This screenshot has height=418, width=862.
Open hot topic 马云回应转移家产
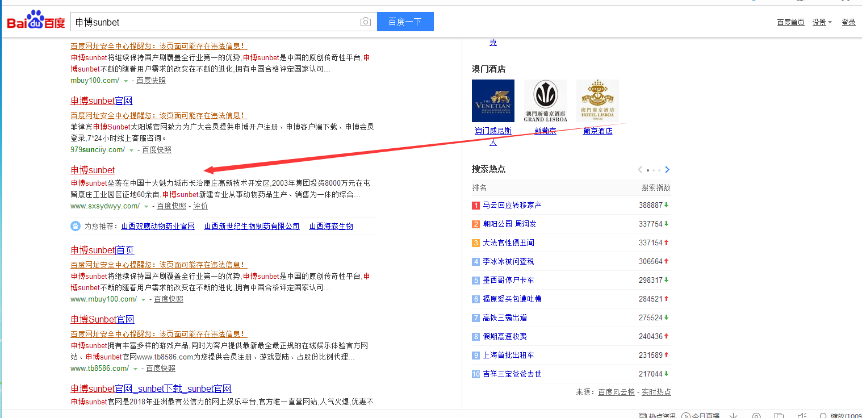click(512, 205)
